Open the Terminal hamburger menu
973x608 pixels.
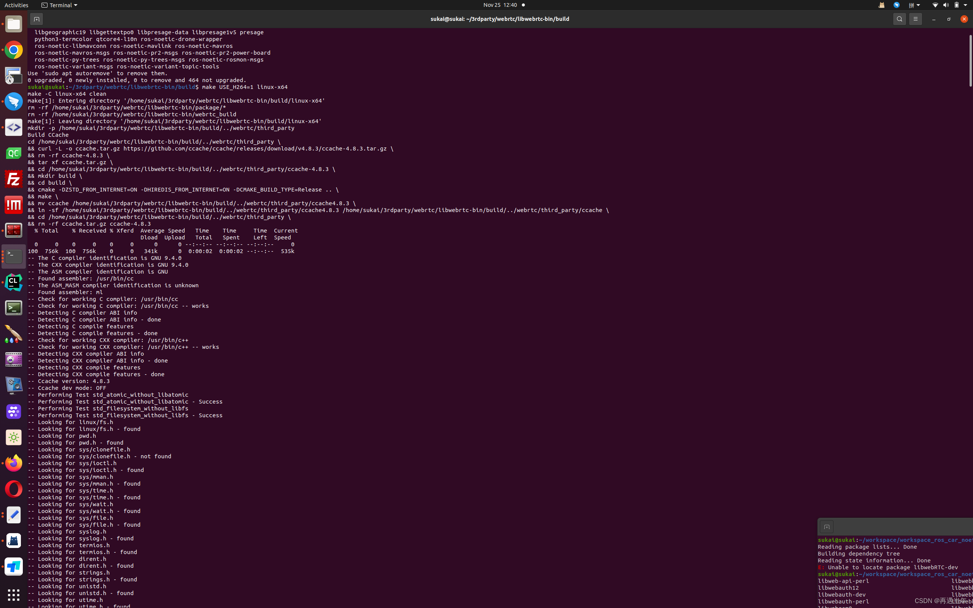coord(916,19)
